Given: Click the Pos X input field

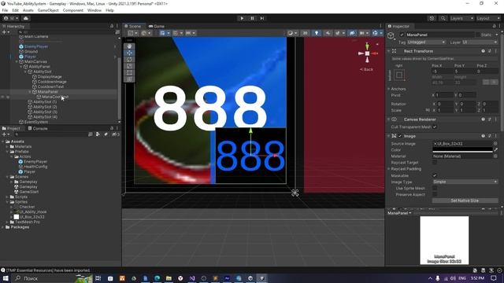Looking at the screenshot, I should click(442, 72).
